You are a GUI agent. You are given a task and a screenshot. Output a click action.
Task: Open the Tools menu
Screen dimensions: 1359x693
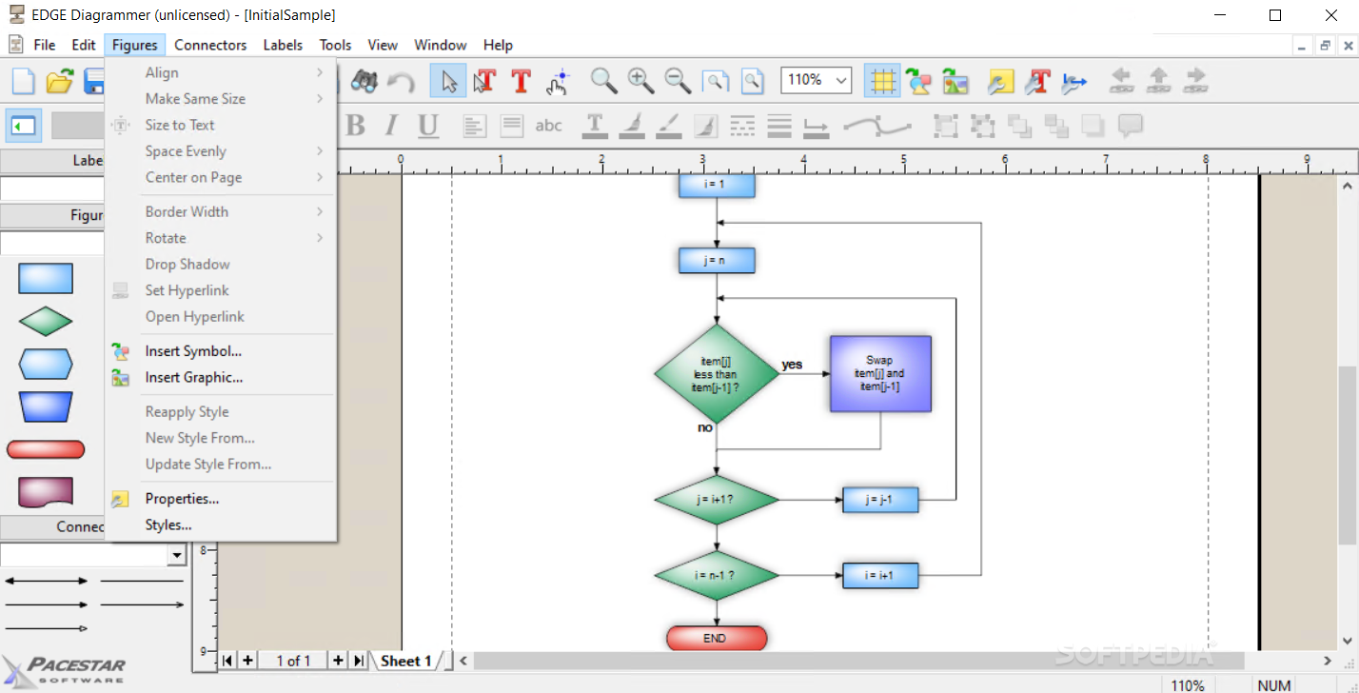click(x=335, y=45)
